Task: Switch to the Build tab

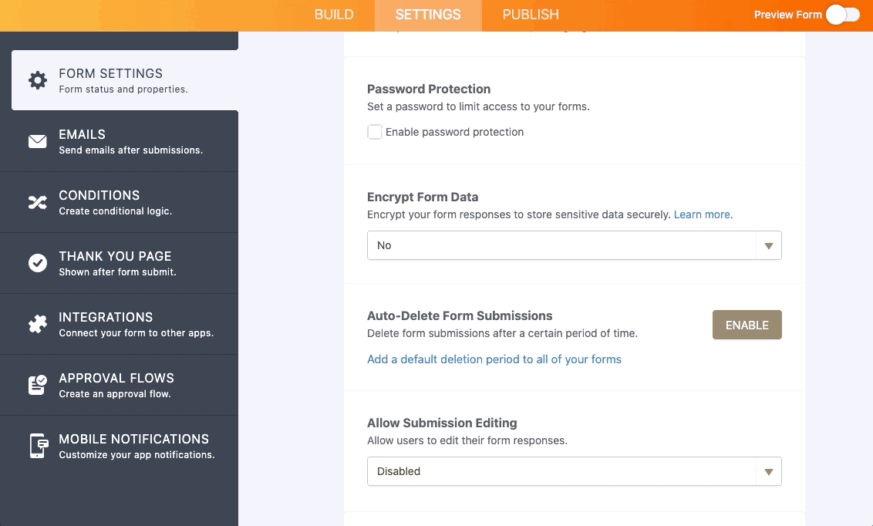Action: coord(334,15)
